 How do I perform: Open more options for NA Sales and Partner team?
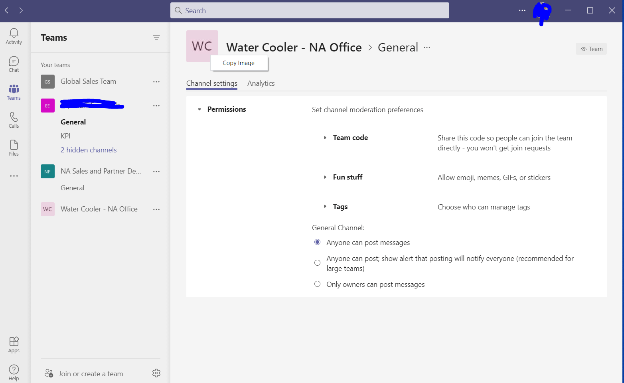click(x=156, y=172)
